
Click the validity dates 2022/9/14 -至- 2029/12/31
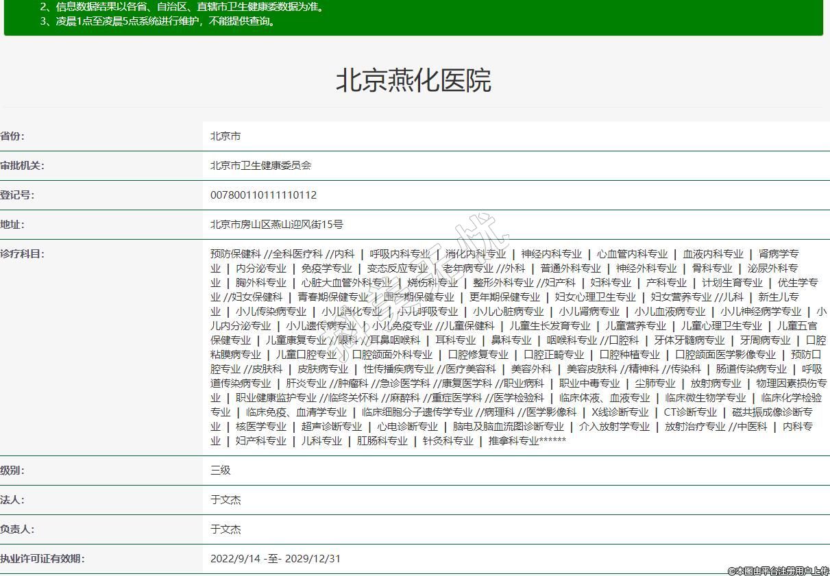[275, 559]
